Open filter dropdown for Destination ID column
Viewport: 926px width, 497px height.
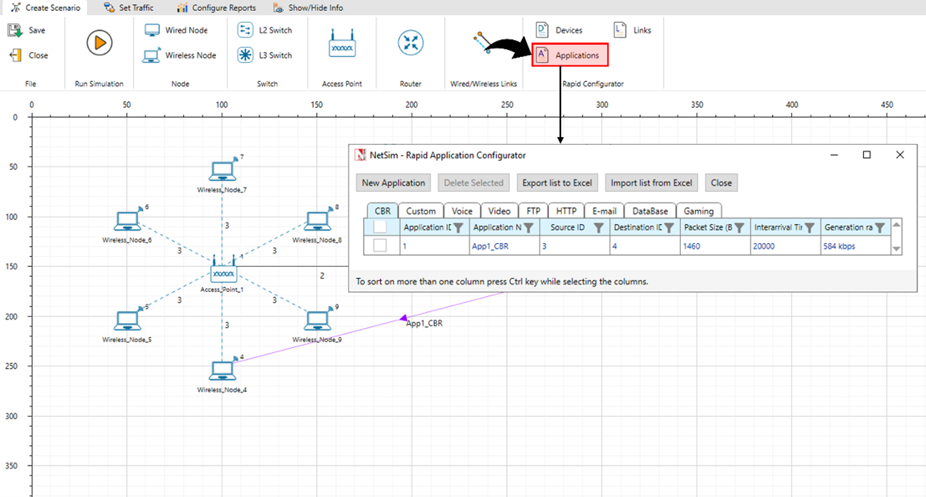[x=669, y=227]
